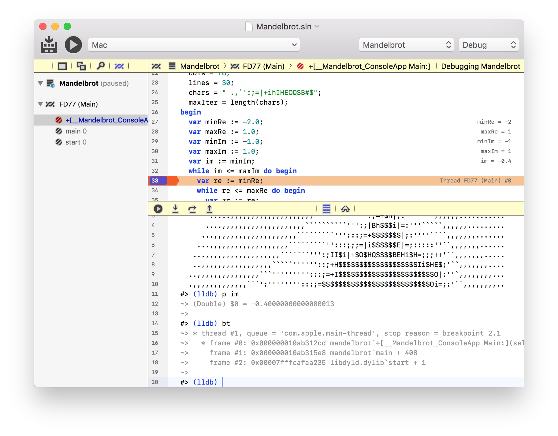Open the Mac target dropdown
Viewport: 558px width, 436px height.
tap(194, 45)
